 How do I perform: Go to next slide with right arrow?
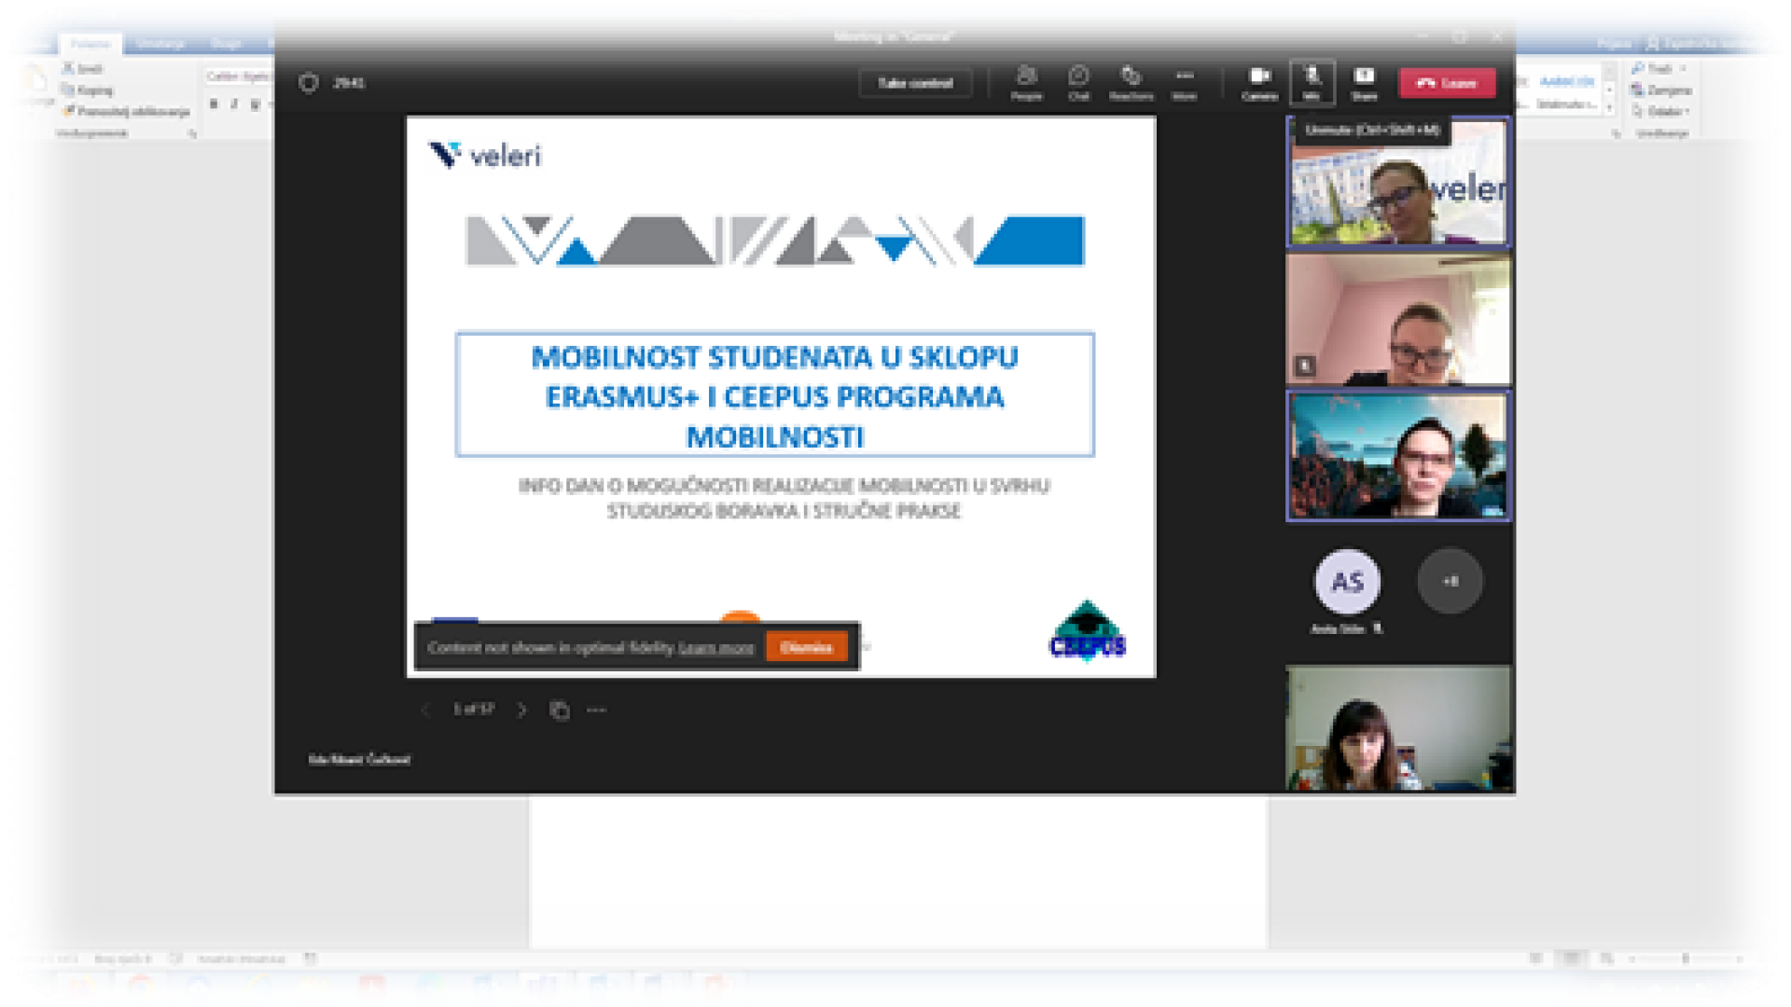(x=522, y=710)
